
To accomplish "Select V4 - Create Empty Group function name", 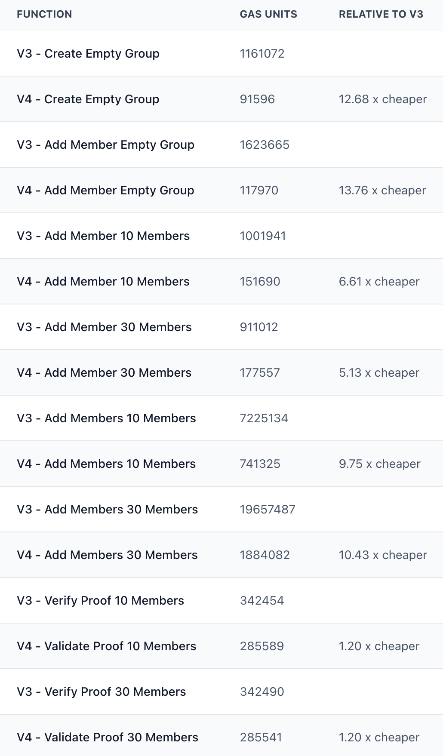I will (88, 99).
